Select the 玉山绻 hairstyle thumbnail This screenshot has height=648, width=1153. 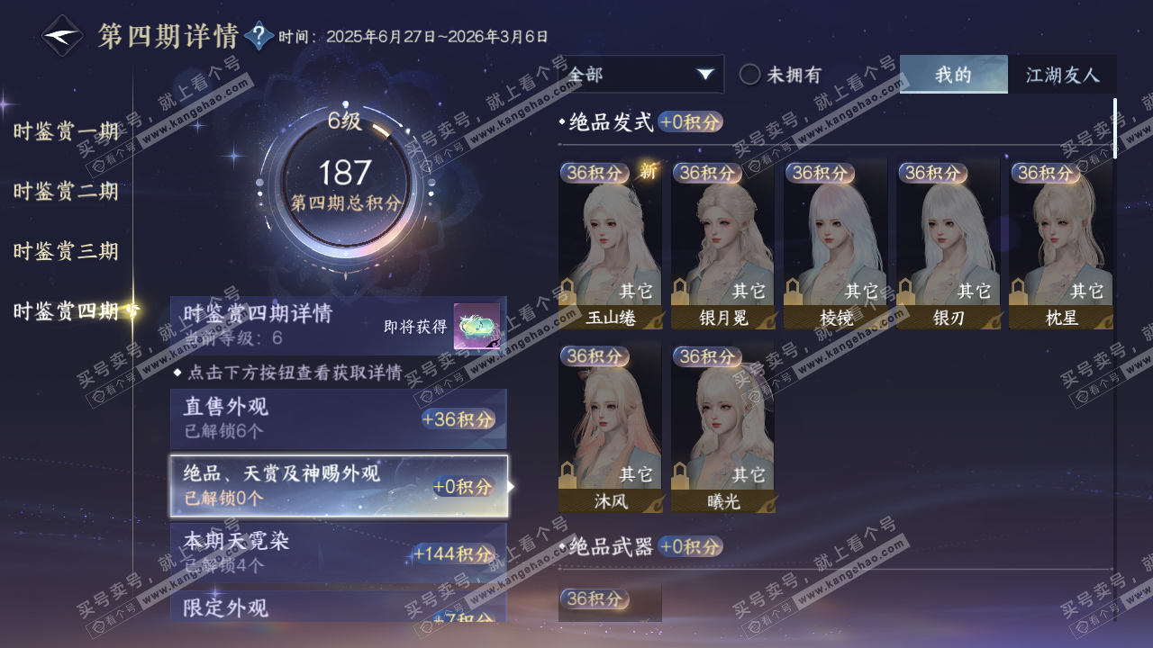pos(611,245)
